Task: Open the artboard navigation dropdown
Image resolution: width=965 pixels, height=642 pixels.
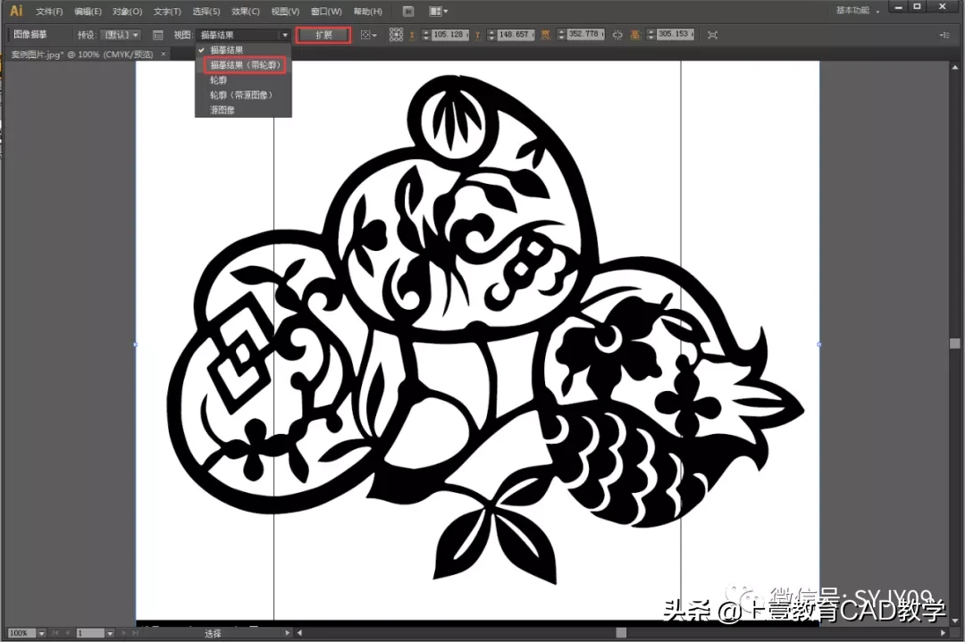Action: [x=110, y=633]
